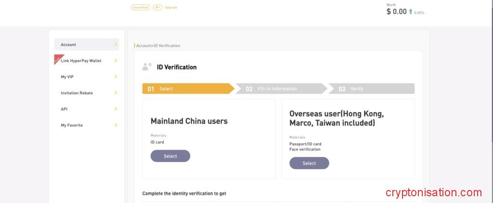Click the ID Verification user icon
Viewport: 493px width, 203px height.
click(x=147, y=67)
